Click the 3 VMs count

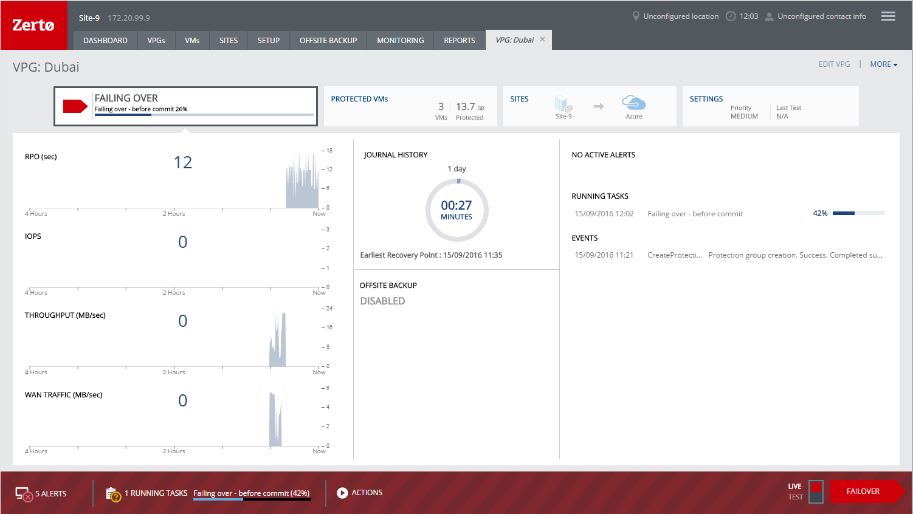(x=441, y=111)
